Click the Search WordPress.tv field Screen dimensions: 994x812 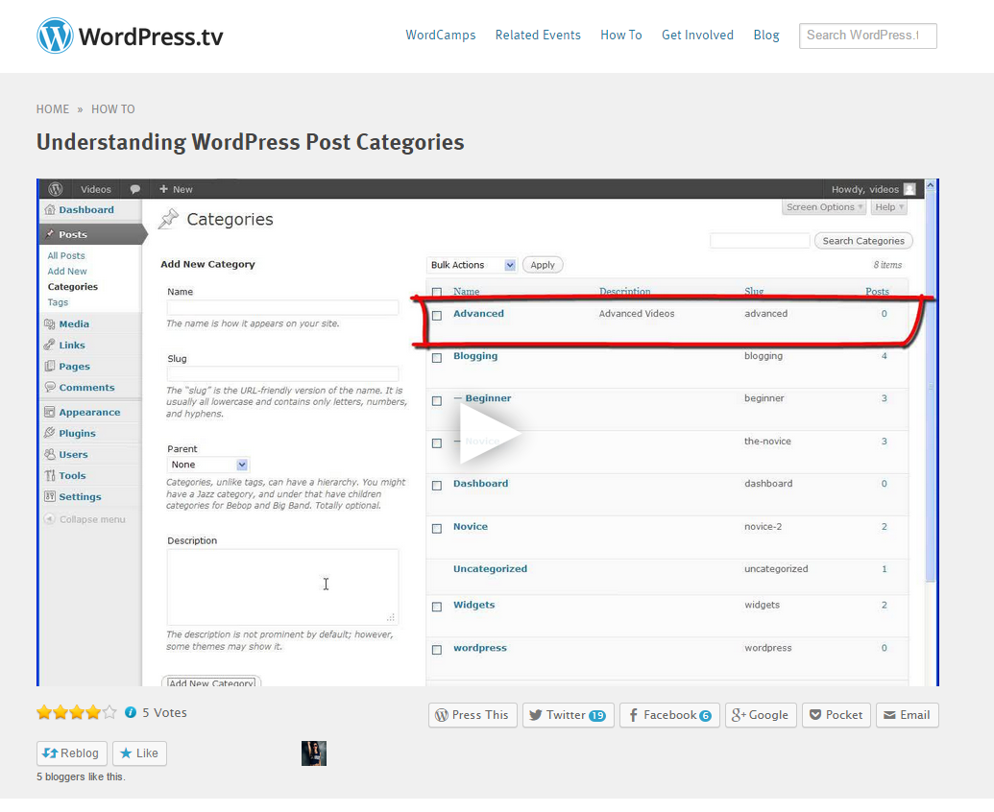pos(868,36)
